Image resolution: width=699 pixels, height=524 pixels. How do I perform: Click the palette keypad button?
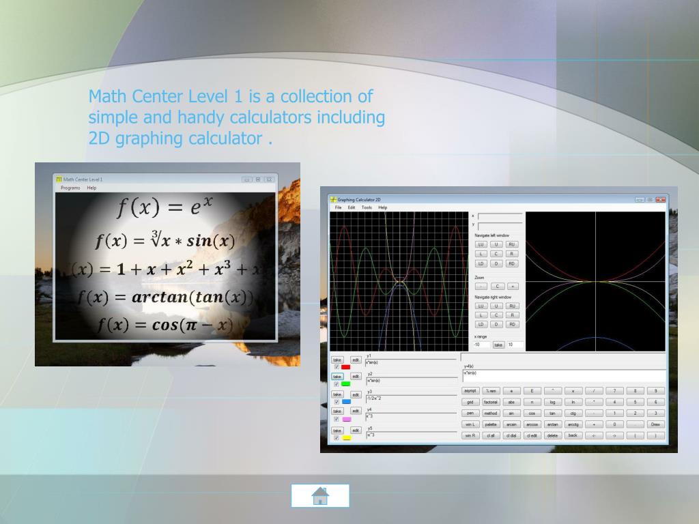point(491,424)
